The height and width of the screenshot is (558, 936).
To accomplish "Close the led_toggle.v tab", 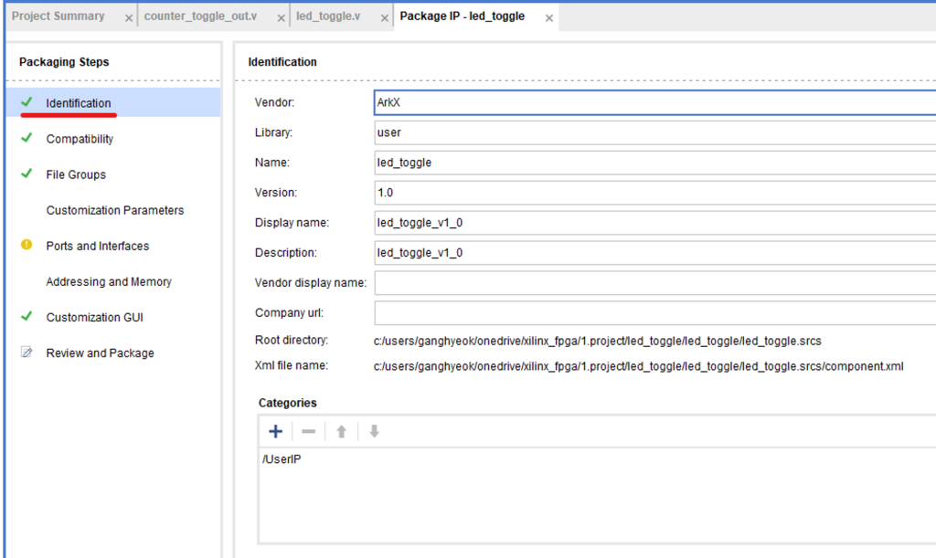I will [x=385, y=18].
